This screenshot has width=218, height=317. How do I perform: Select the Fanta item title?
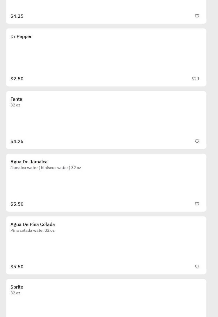tap(16, 99)
